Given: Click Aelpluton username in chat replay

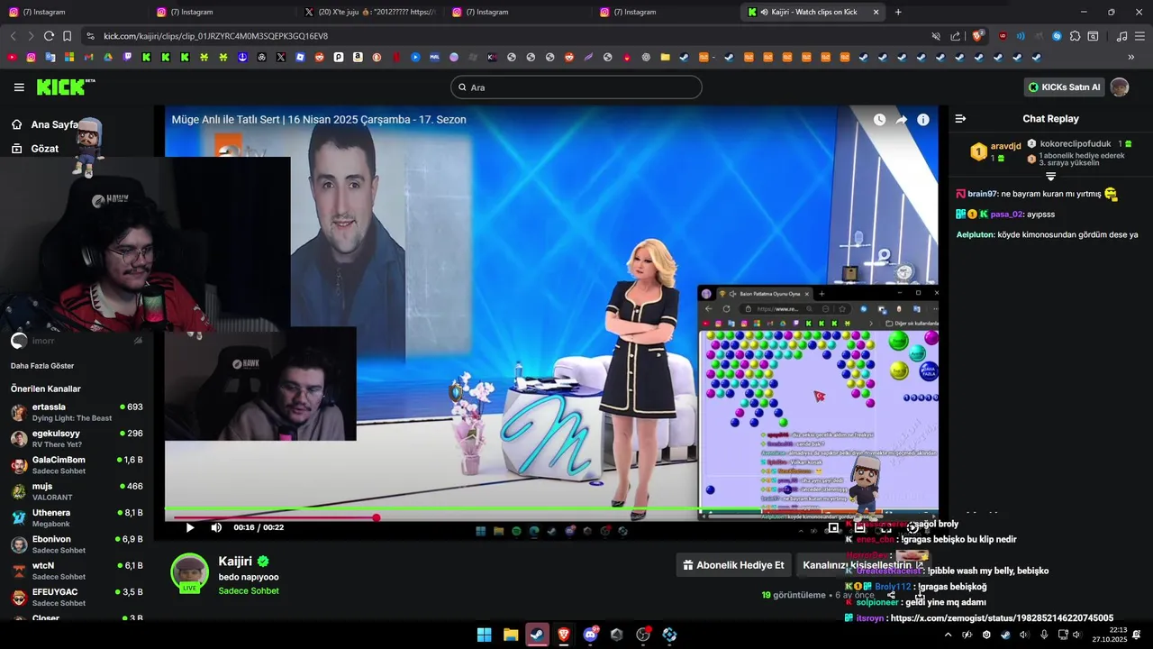Looking at the screenshot, I should 976,234.
